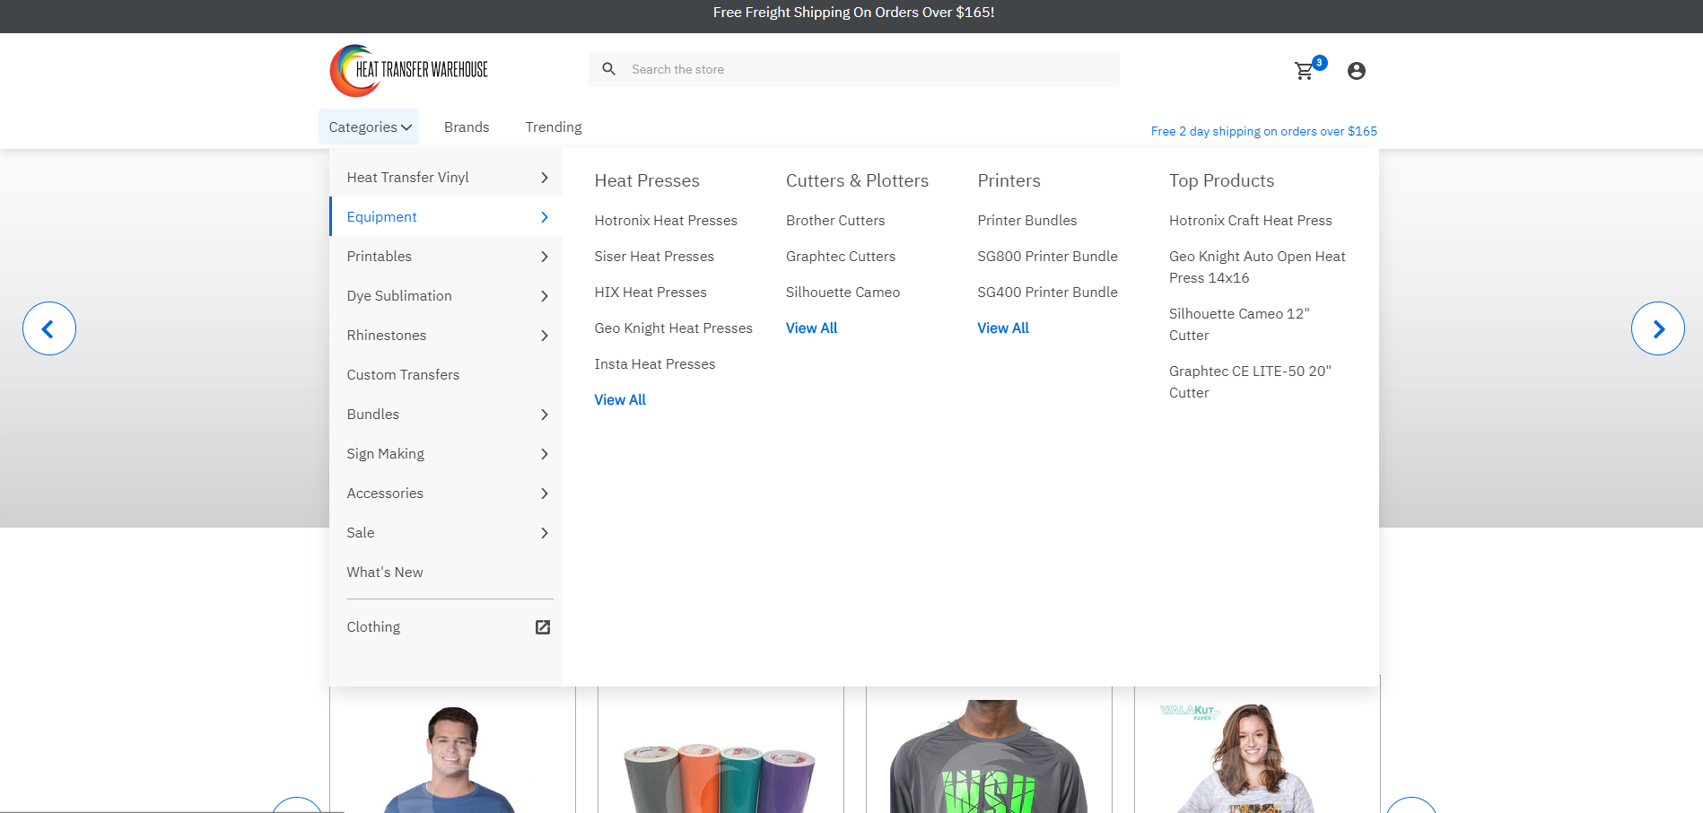
Task: Click the search magnifier icon
Action: tap(609, 69)
